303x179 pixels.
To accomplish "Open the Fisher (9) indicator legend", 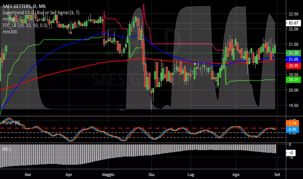I will [11, 122].
